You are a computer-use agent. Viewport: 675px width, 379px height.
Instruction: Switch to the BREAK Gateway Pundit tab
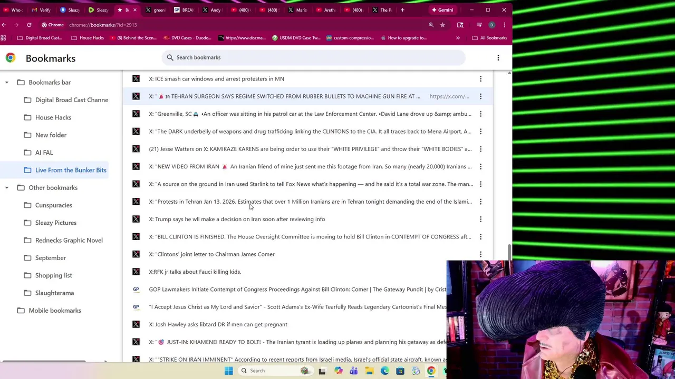click(184, 10)
